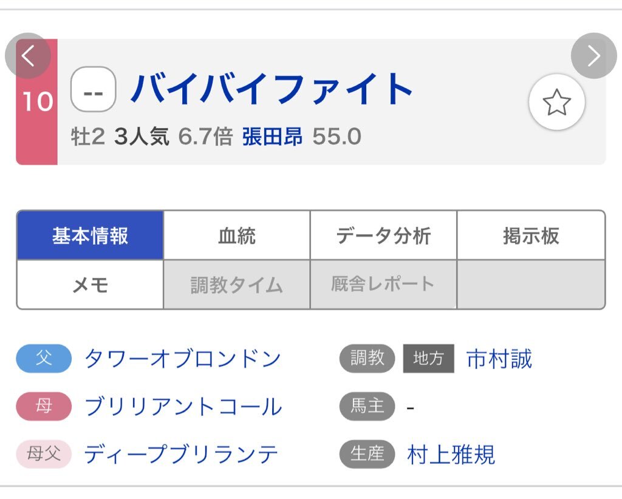Select the 基本情報 tab
The height and width of the screenshot is (499, 622).
pyautogui.click(x=90, y=236)
